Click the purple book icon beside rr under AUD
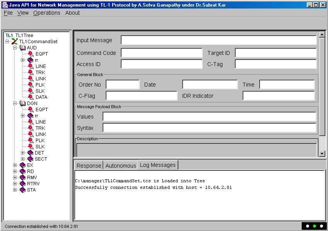 click(30, 60)
